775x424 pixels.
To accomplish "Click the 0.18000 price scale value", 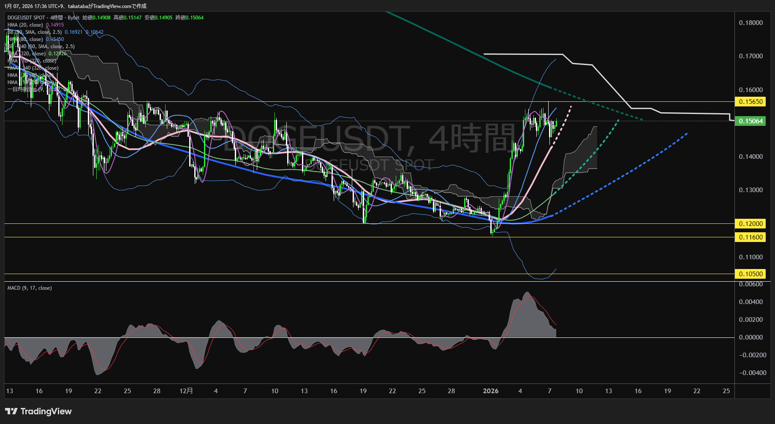I will 751,23.
